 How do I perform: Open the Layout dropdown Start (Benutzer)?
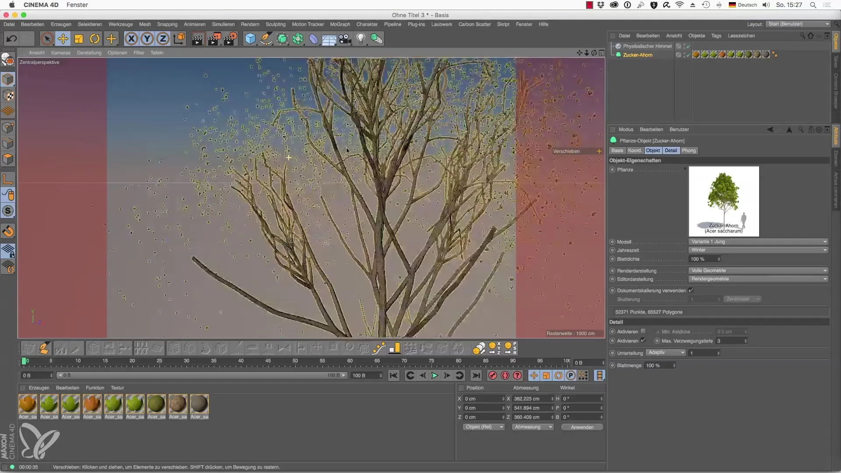pyautogui.click(x=798, y=24)
